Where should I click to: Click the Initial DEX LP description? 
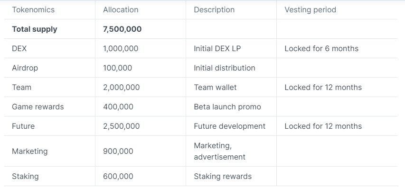coord(217,48)
